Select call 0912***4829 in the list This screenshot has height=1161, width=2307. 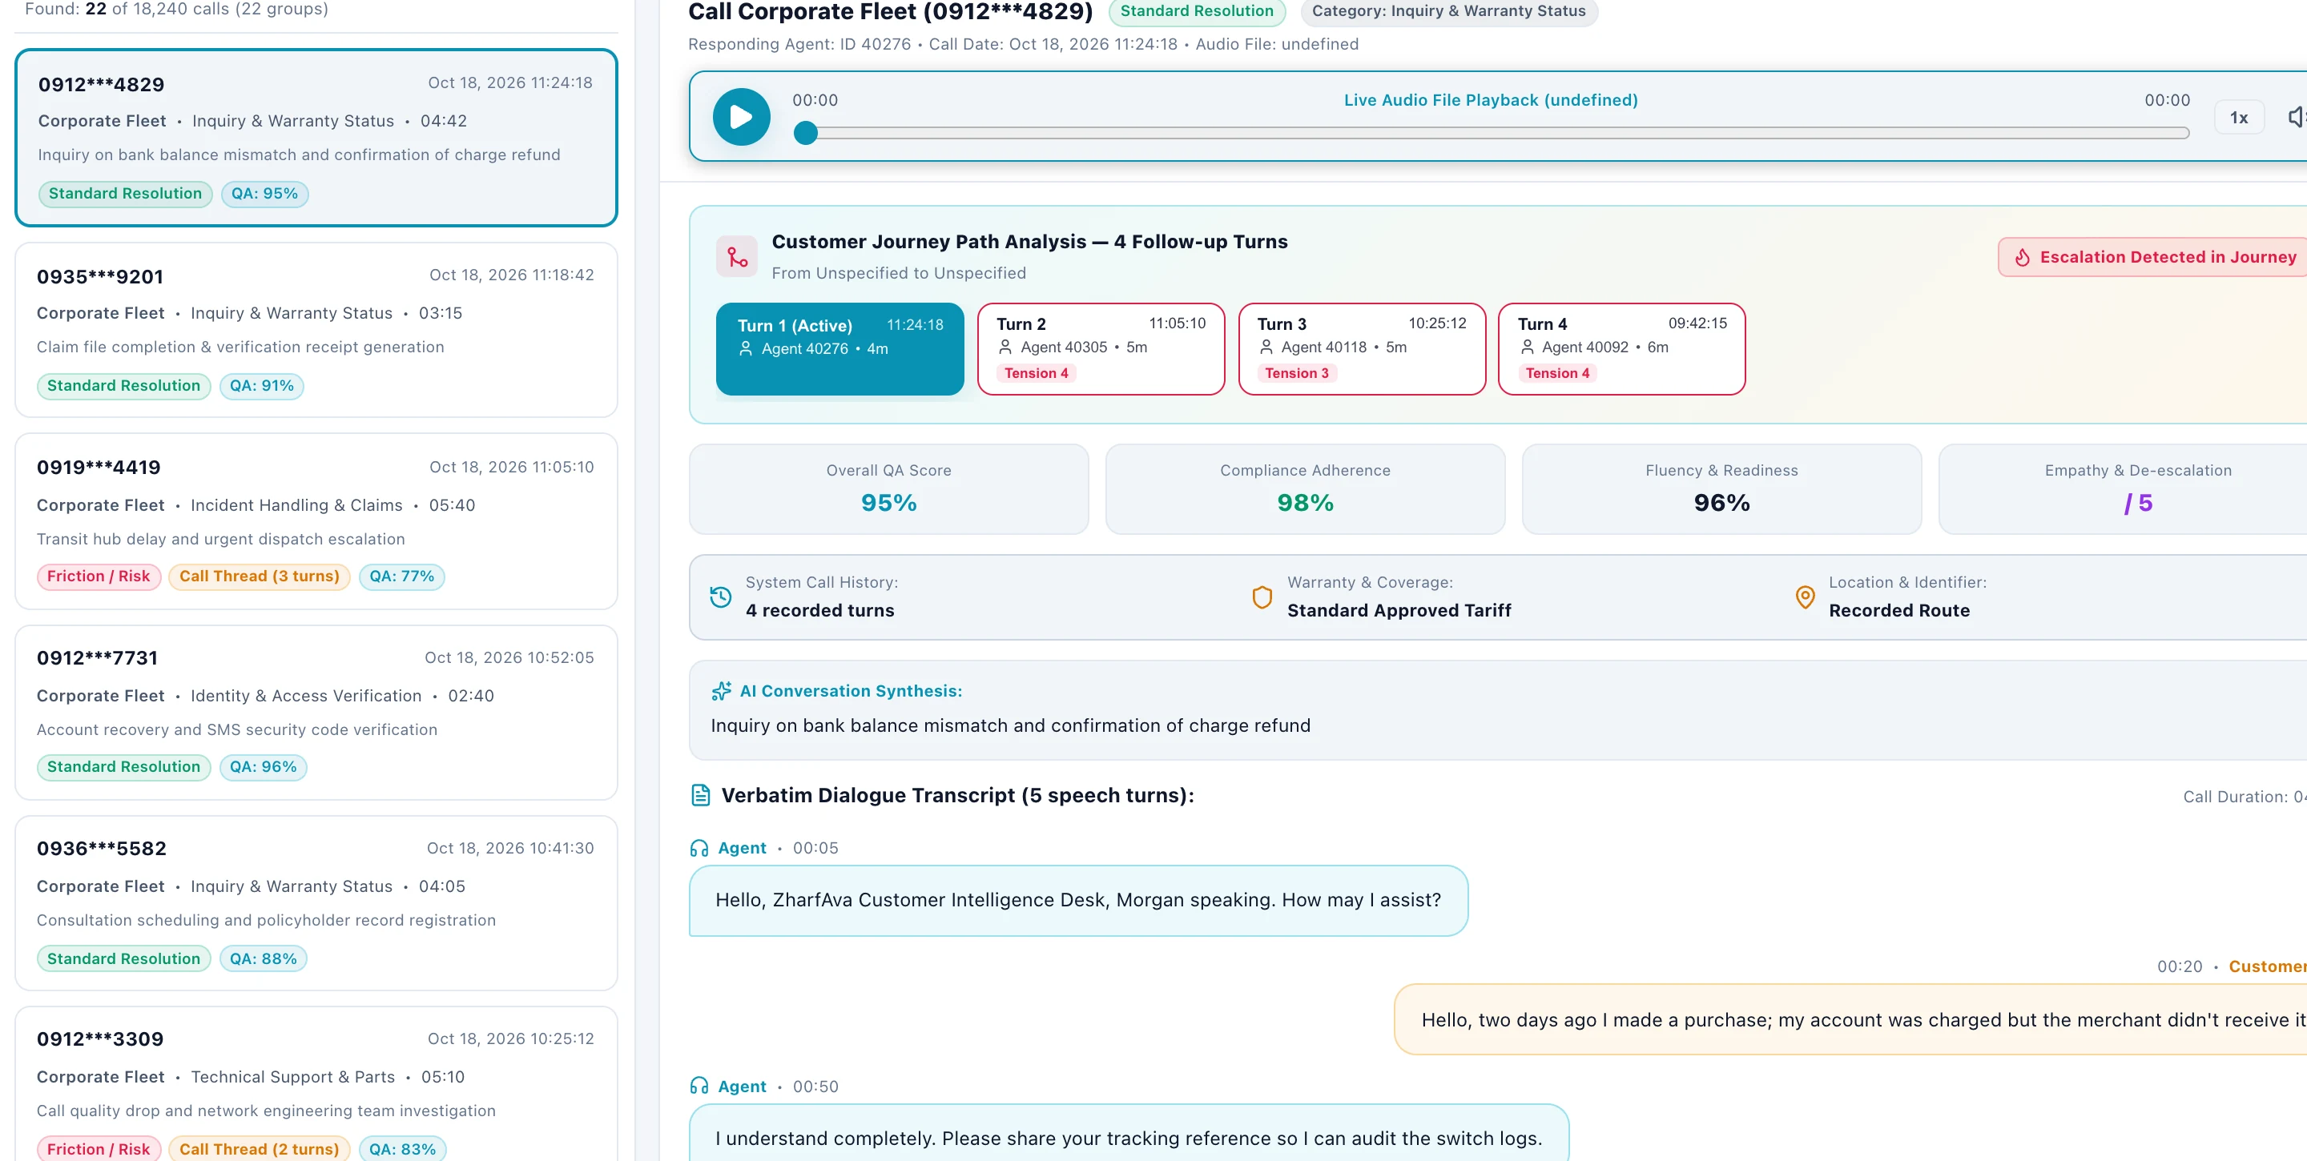(x=316, y=138)
